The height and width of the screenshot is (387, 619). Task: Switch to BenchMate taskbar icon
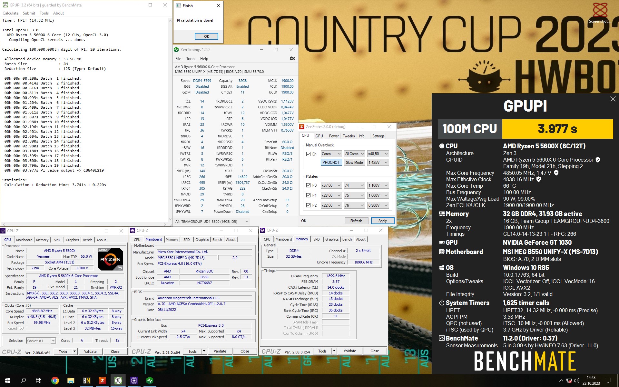87,381
